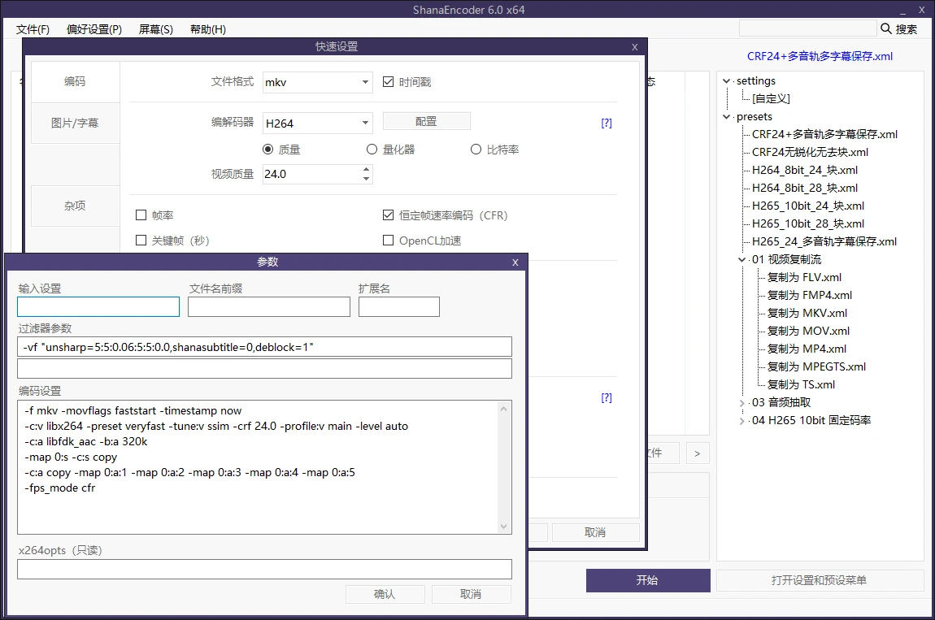This screenshot has width=935, height=620.
Task: Click scroll-up arrow in 编码设置 box
Action: click(x=504, y=409)
